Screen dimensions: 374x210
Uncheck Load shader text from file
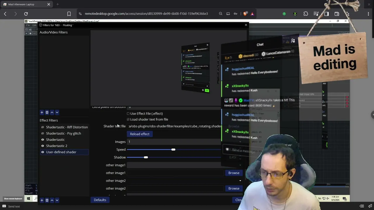coord(128,119)
